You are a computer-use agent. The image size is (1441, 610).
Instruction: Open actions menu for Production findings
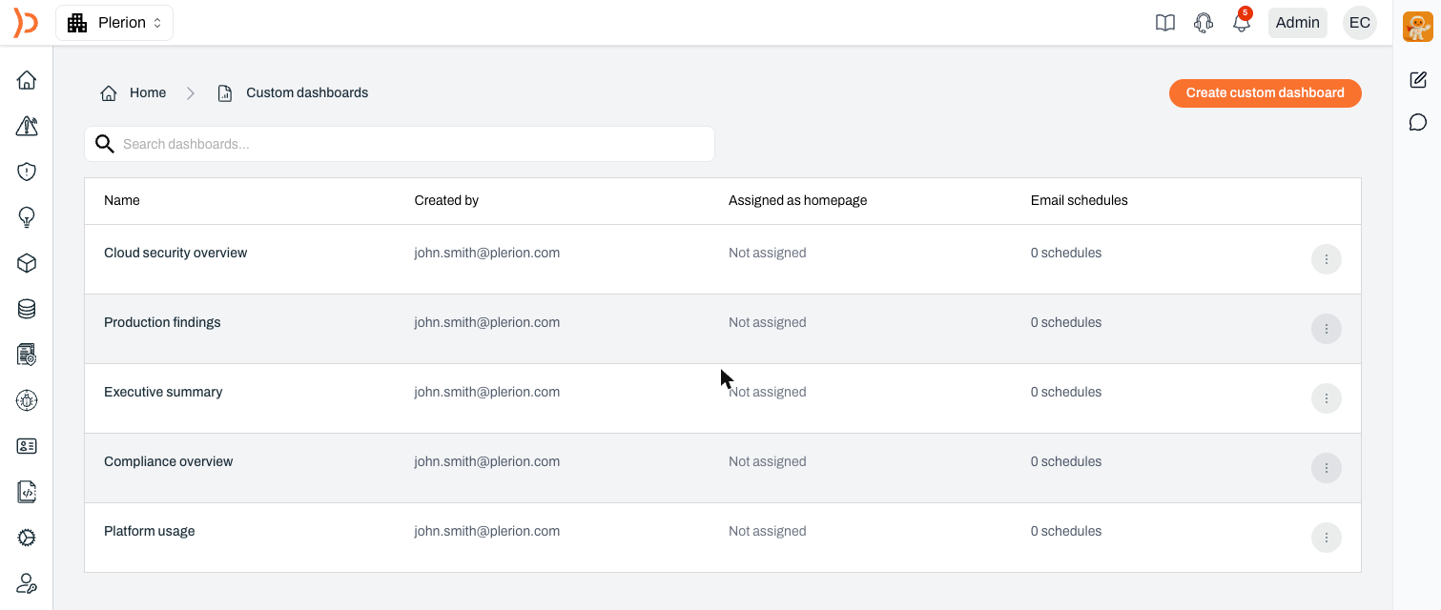point(1326,329)
